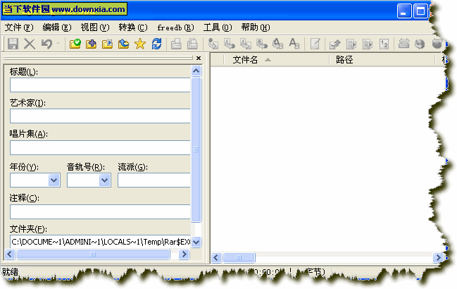This screenshot has width=457, height=289.
Task: Click file list horizontal scrollbar thumb
Action: 239,257
